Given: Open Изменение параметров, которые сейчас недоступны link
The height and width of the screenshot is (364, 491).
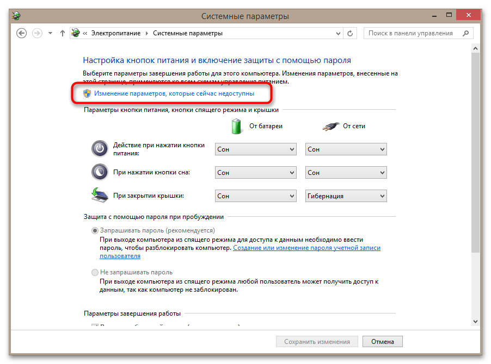Looking at the screenshot, I should pyautogui.click(x=174, y=93).
